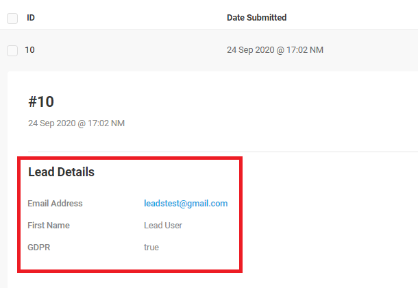The width and height of the screenshot is (418, 288).
Task: Select the Email Address field label
Action: tap(55, 204)
